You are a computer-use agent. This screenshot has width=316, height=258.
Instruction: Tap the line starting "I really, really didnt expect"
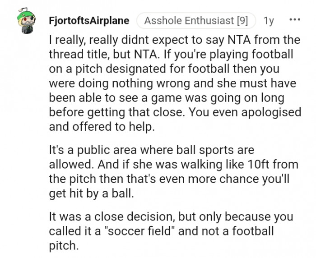[x=175, y=40]
